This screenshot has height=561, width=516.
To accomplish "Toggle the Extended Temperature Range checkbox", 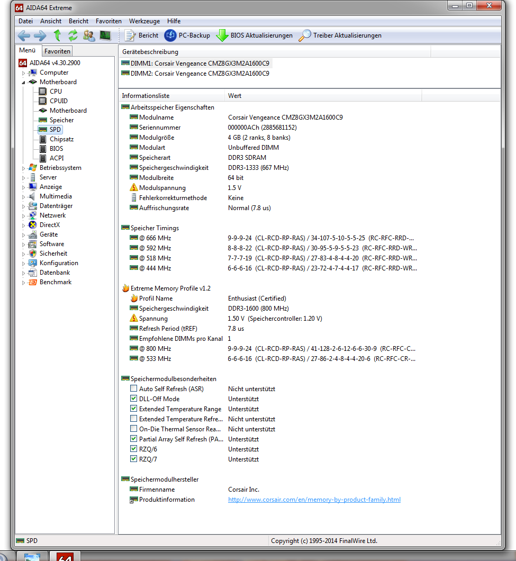I will coord(134,409).
